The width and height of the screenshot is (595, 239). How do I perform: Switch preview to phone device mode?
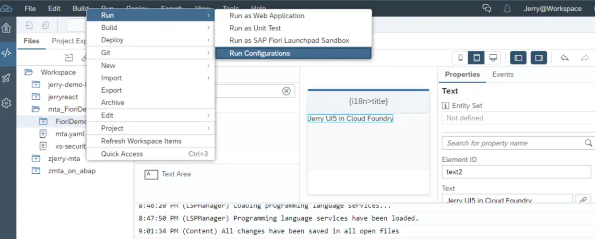click(x=461, y=58)
